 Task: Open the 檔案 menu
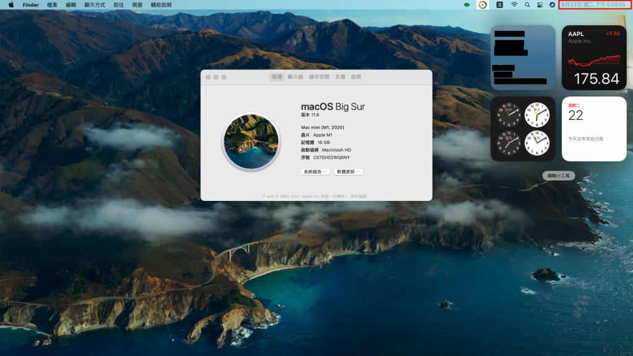(x=52, y=5)
